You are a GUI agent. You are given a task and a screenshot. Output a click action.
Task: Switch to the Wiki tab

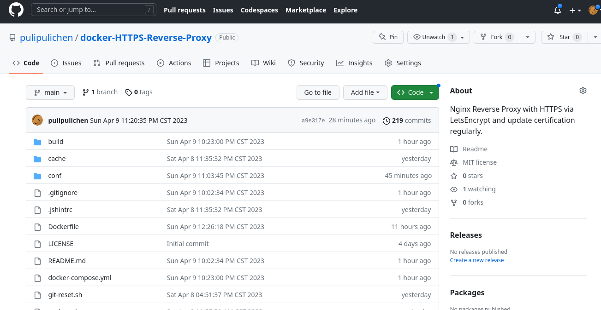[x=263, y=63]
